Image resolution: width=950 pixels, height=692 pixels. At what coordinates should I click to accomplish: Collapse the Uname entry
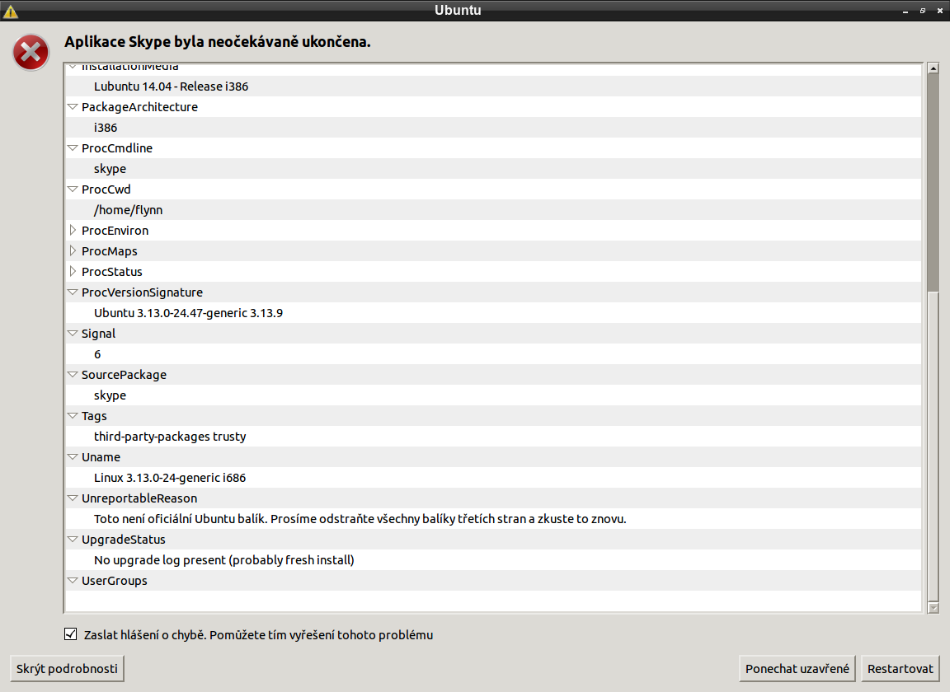[x=73, y=456]
